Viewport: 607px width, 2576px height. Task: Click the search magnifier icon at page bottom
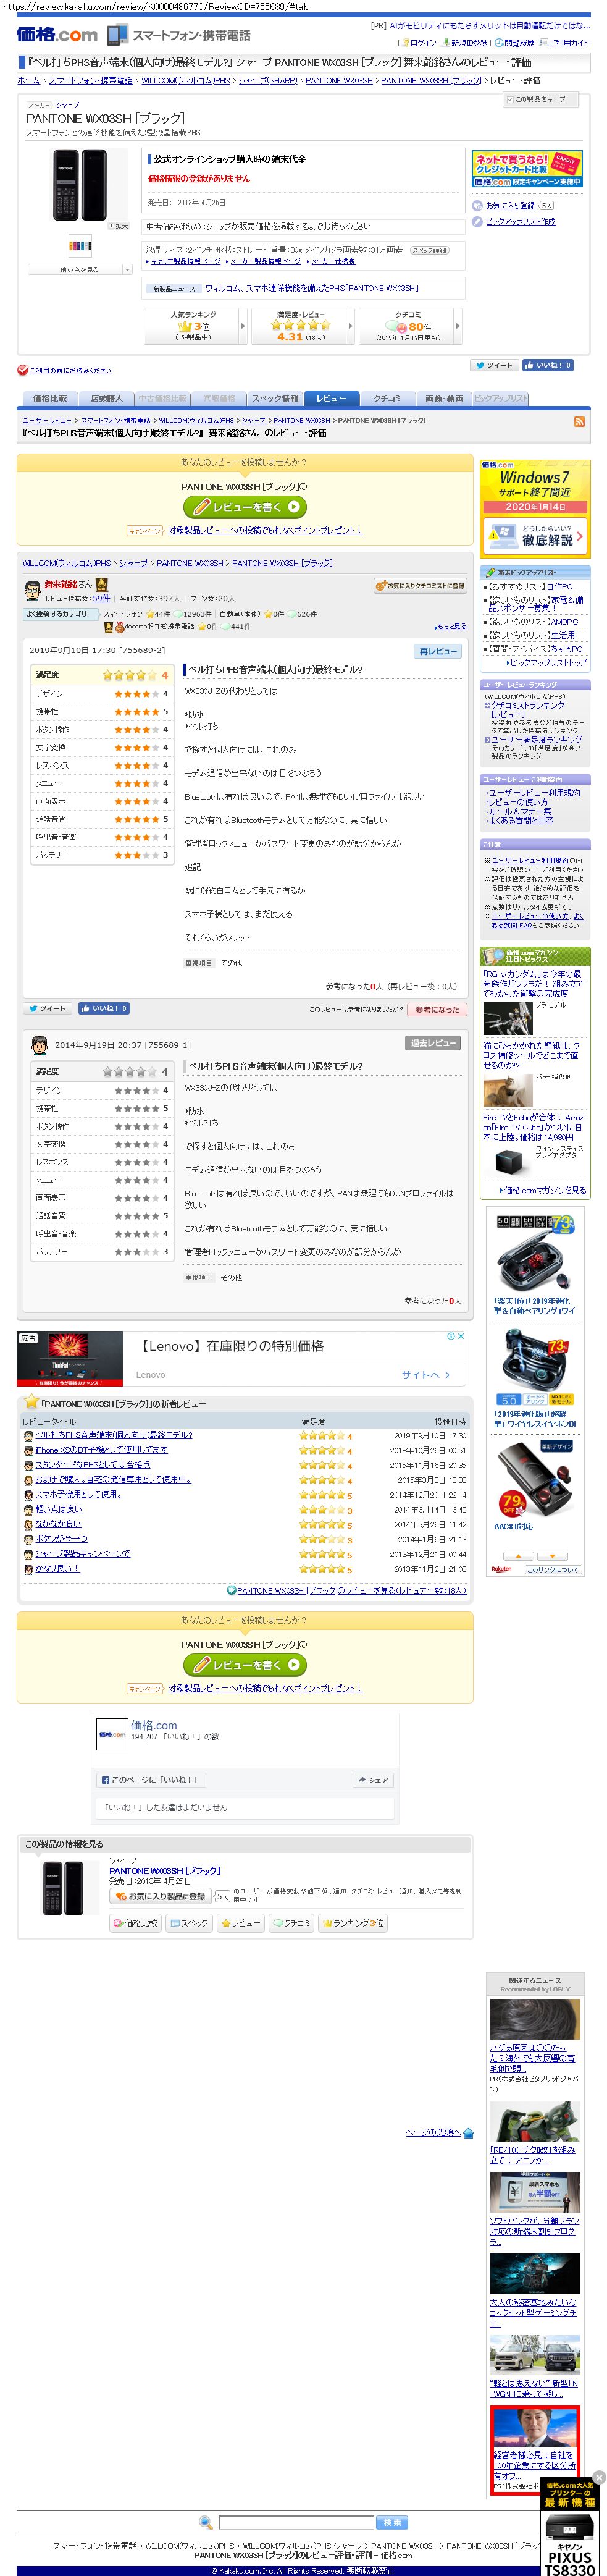[x=206, y=2523]
